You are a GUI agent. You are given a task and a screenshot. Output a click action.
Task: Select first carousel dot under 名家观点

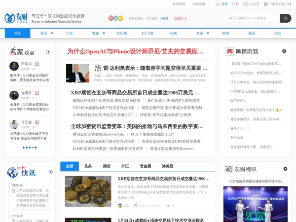[x=24, y=148]
